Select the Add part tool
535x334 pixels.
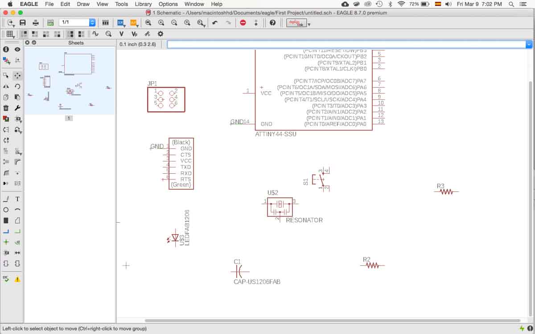(x=6, y=119)
